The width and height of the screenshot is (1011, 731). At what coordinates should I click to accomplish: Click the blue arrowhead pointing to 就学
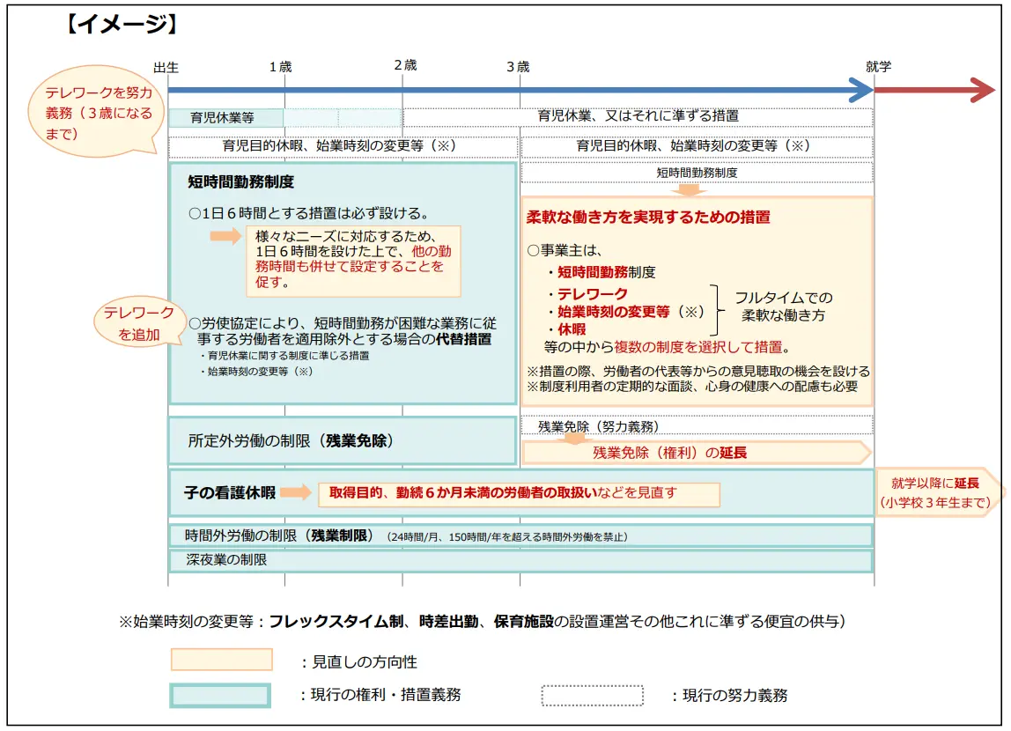[860, 90]
